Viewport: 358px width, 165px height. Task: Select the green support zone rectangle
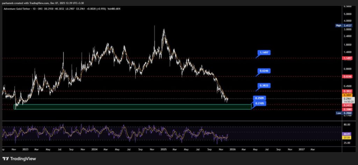point(132,107)
